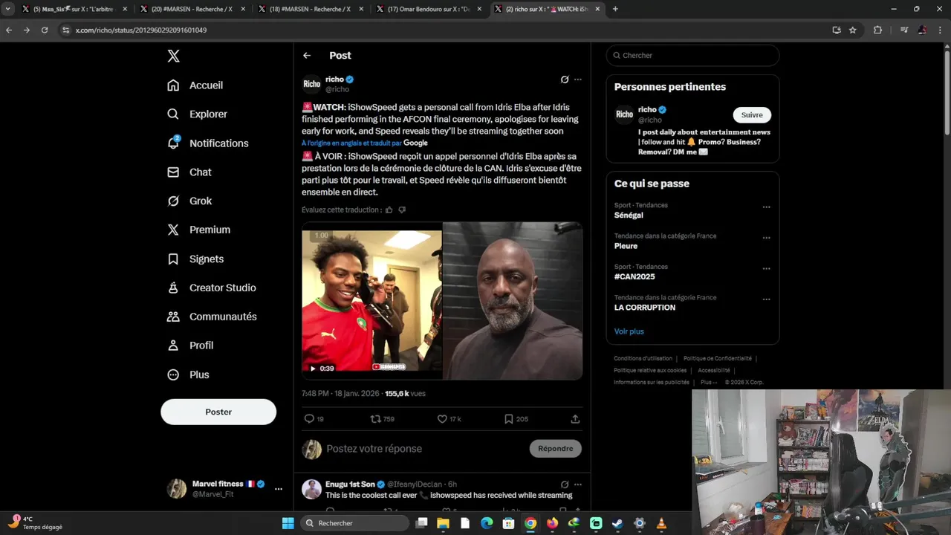Reload the current page
The image size is (951, 535).
pyautogui.click(x=45, y=30)
